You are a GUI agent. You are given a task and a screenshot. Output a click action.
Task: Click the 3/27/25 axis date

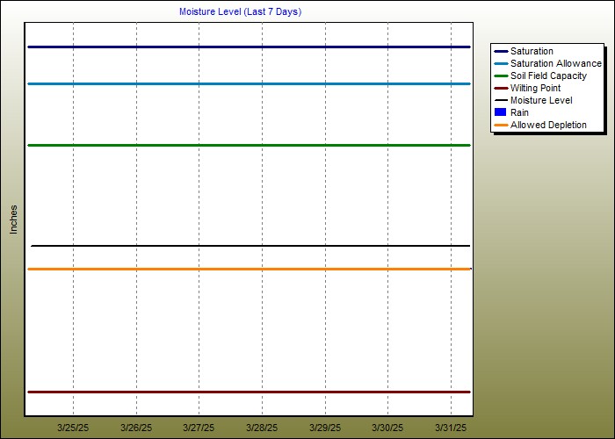click(199, 428)
